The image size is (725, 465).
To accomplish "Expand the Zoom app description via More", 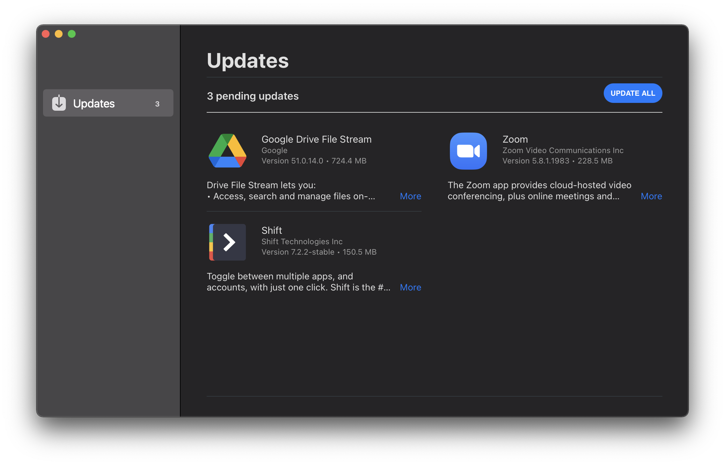I will [x=651, y=196].
